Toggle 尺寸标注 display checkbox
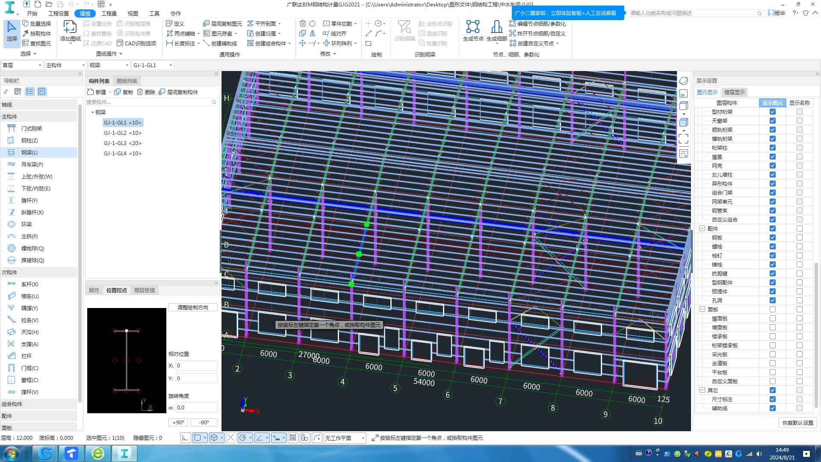The image size is (821, 462). pos(772,399)
